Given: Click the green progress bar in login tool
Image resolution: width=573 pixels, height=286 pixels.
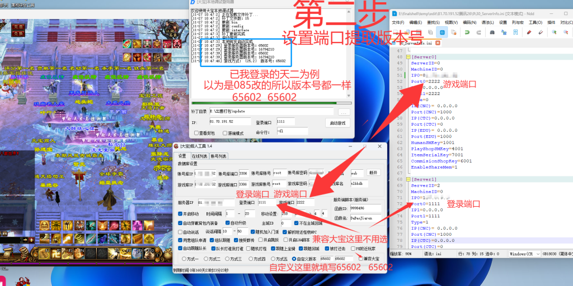Looking at the screenshot, I should [x=271, y=103].
